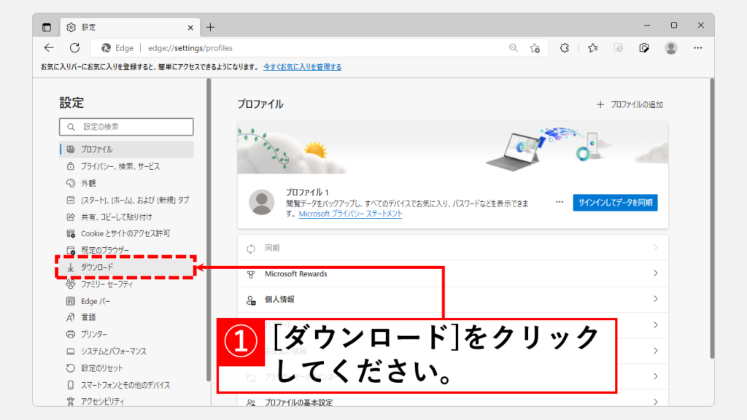747x420 pixels.
Task: Open the favorites list icon in toolbar
Action: [x=593, y=48]
